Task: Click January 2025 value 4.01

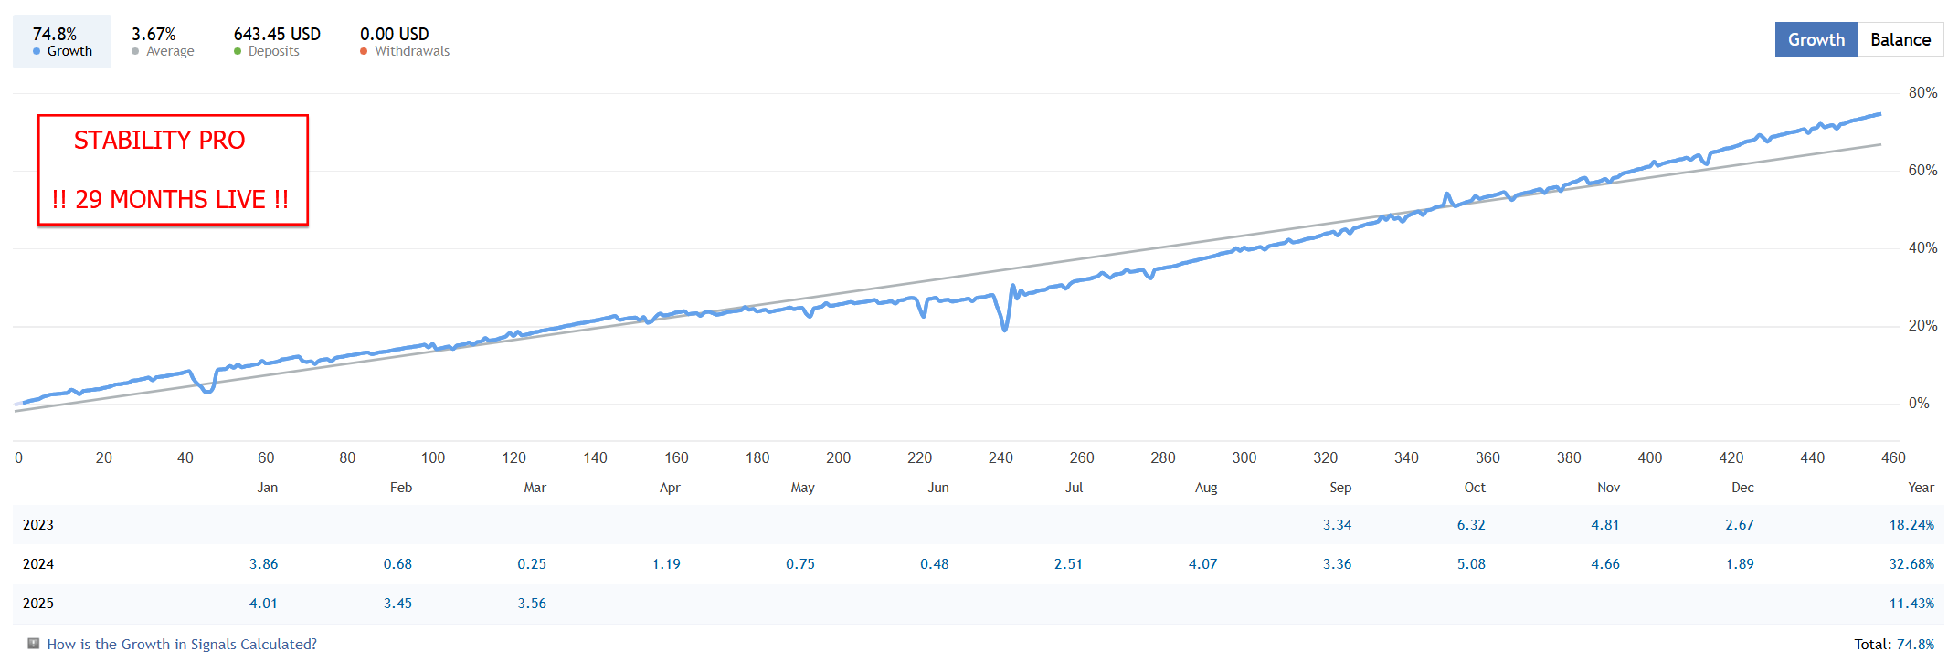Action: [x=263, y=604]
